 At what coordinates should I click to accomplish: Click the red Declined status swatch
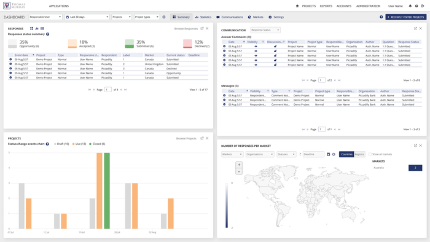coord(187,44)
